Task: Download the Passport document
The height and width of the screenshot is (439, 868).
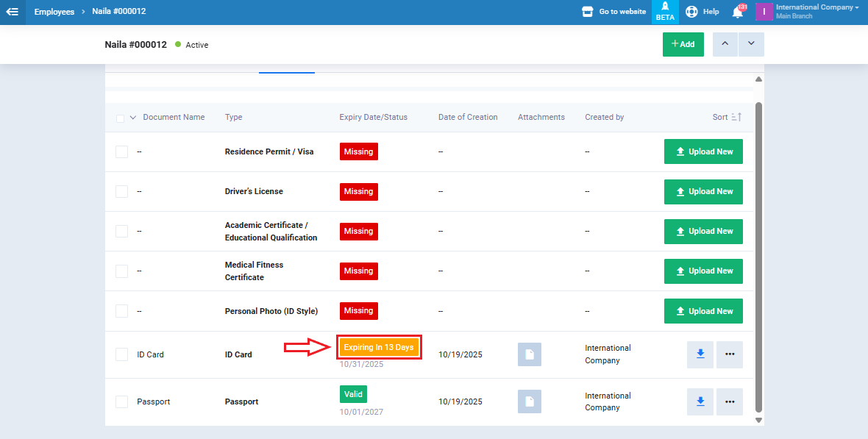Action: [x=700, y=401]
